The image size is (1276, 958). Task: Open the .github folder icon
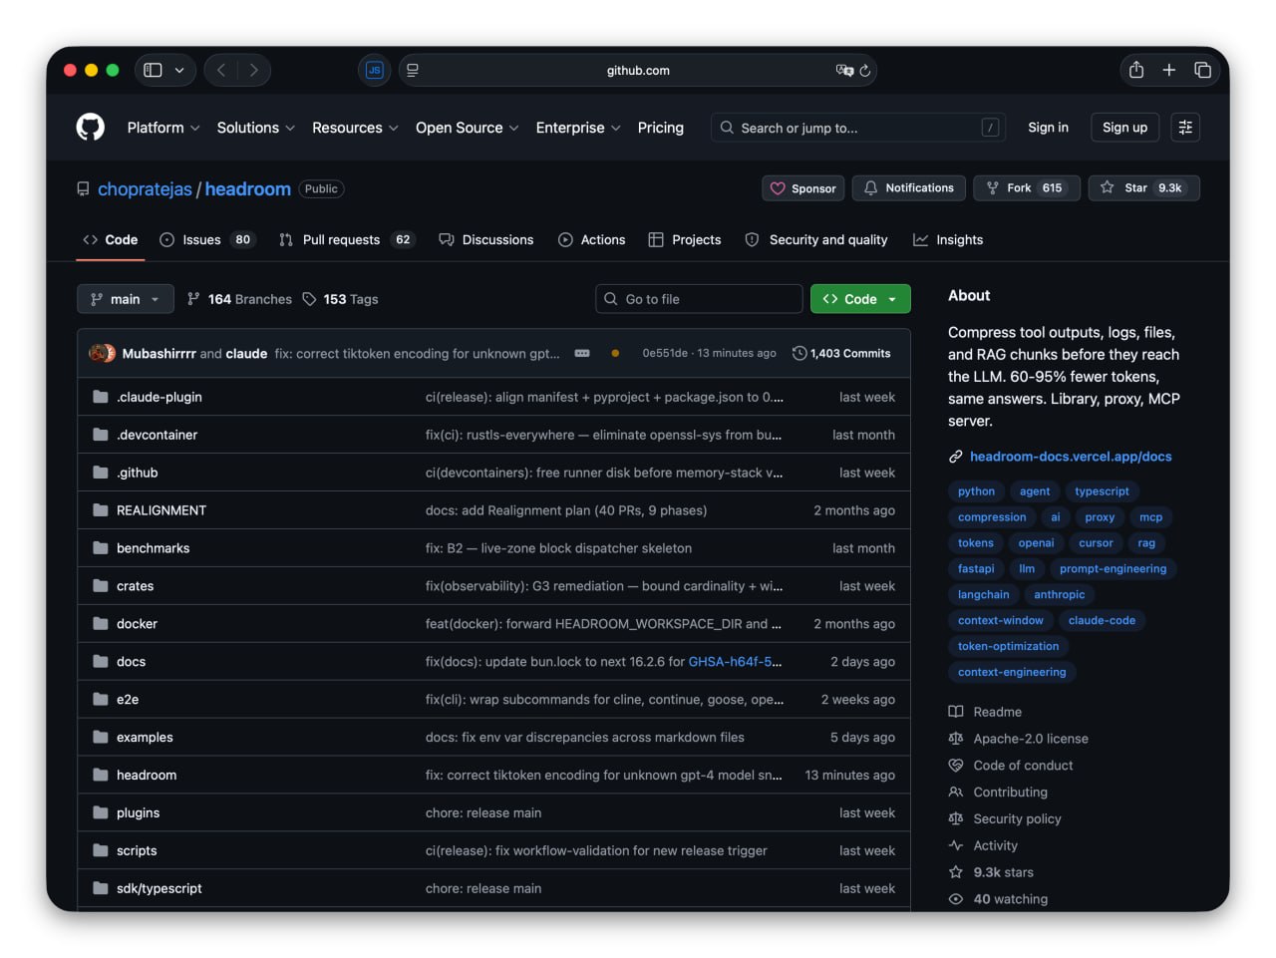101,473
